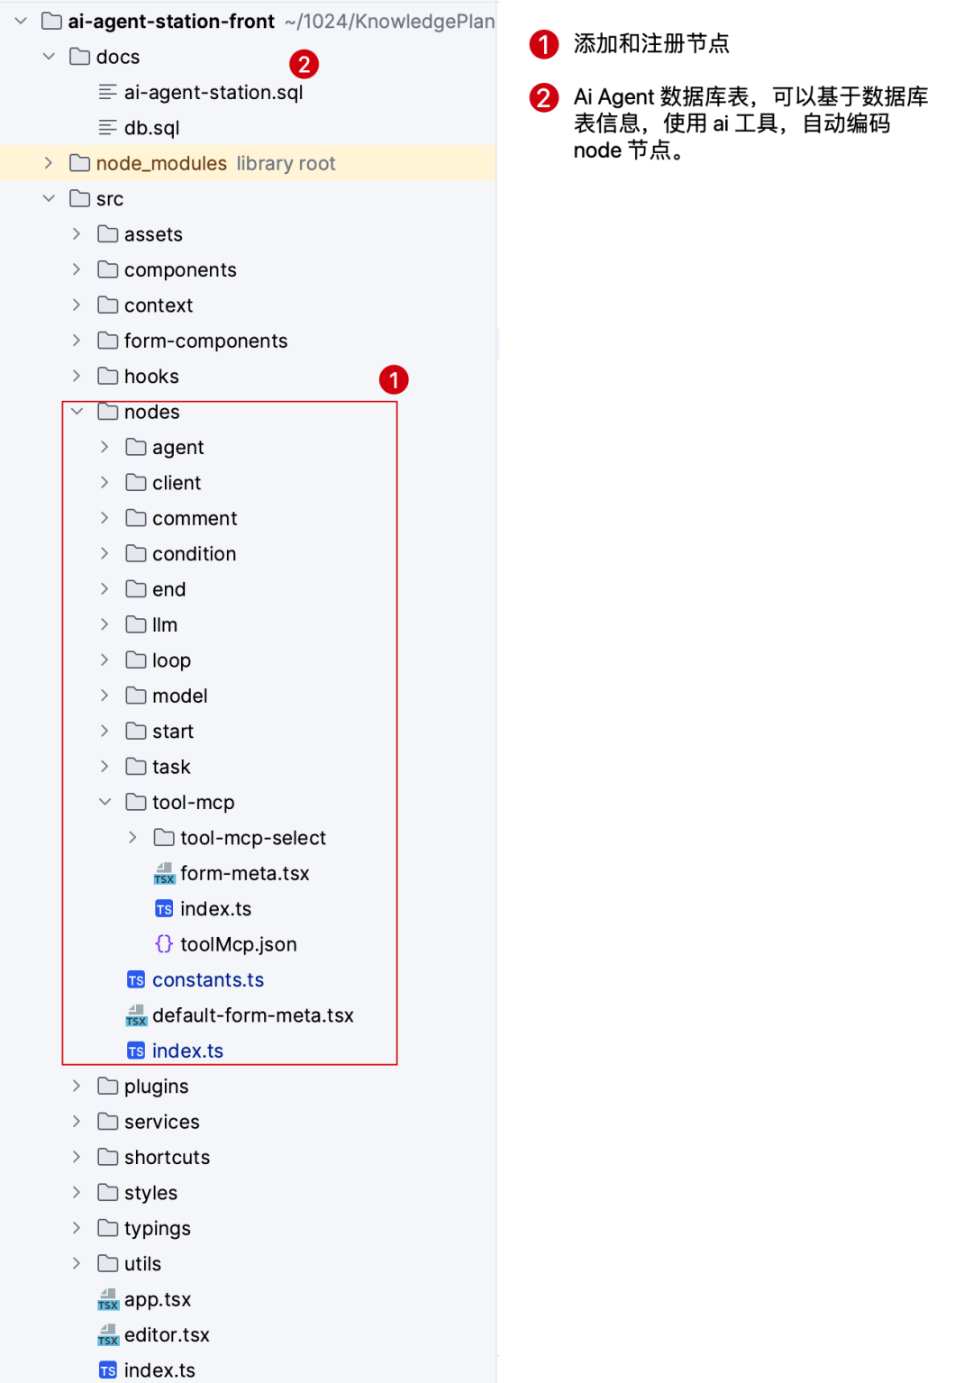Viewport: 973px width, 1383px height.
Task: Click the TSX icon beside app.tsx
Action: pyautogui.click(x=108, y=1299)
